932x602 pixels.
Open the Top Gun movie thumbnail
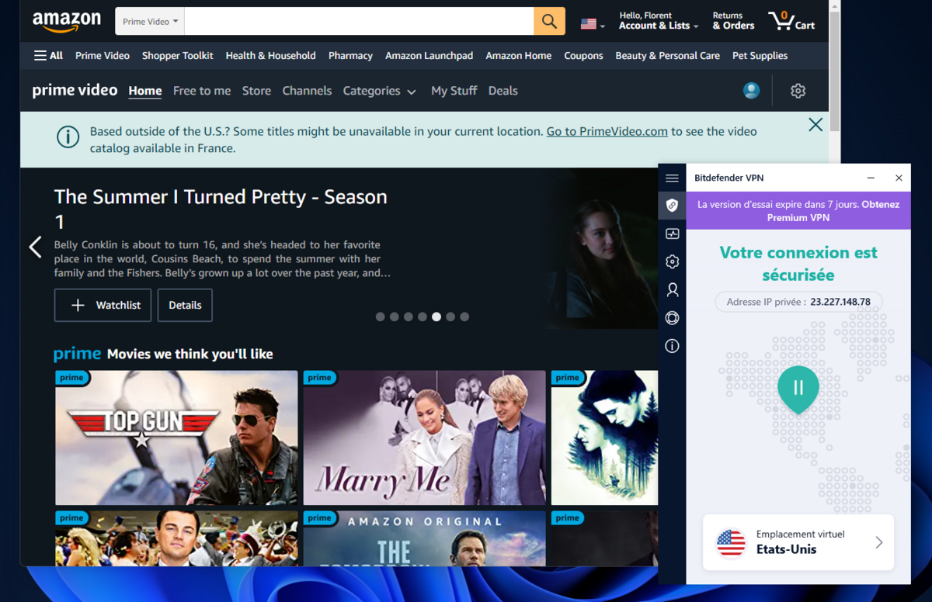tap(176, 438)
